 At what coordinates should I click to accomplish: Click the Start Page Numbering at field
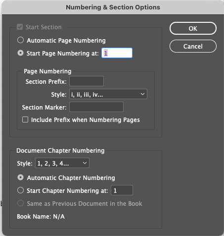(117, 53)
